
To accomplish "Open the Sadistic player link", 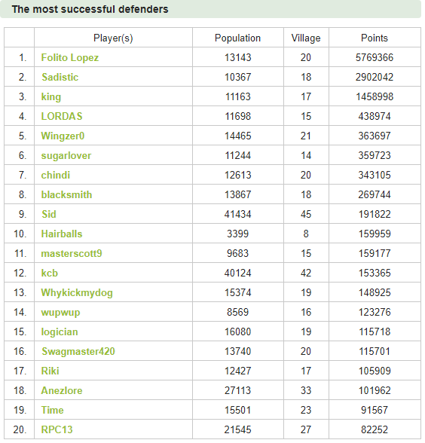I will (60, 77).
